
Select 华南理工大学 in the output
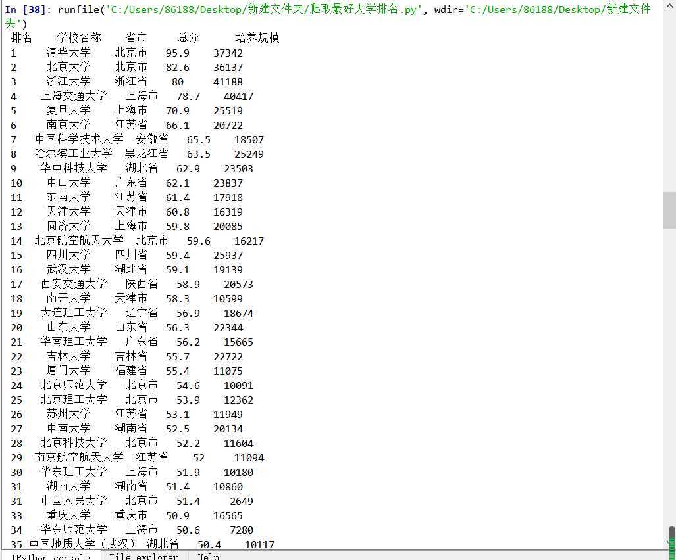(74, 342)
